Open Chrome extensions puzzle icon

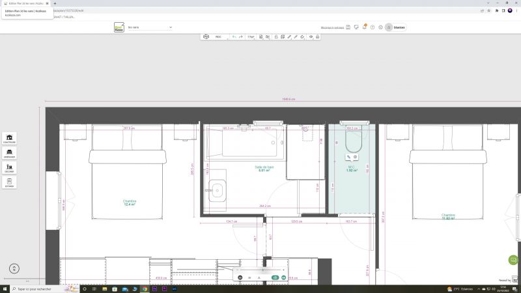pyautogui.click(x=497, y=10)
